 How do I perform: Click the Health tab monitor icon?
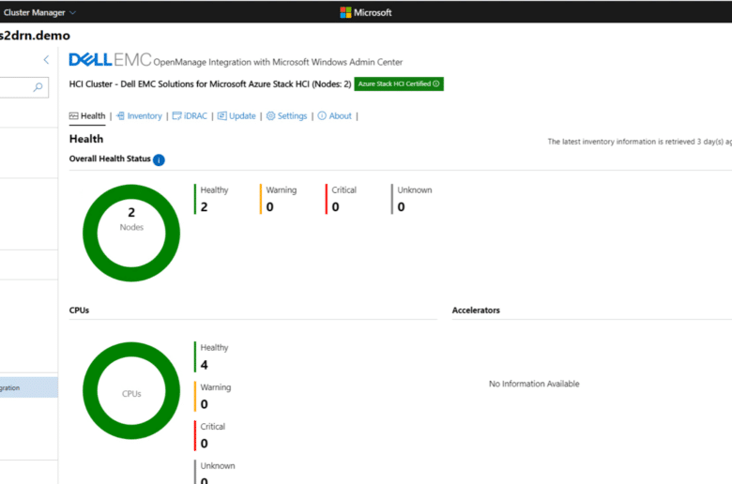[74, 116]
